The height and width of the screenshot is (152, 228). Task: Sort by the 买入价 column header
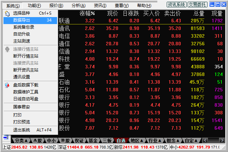click(151, 14)
